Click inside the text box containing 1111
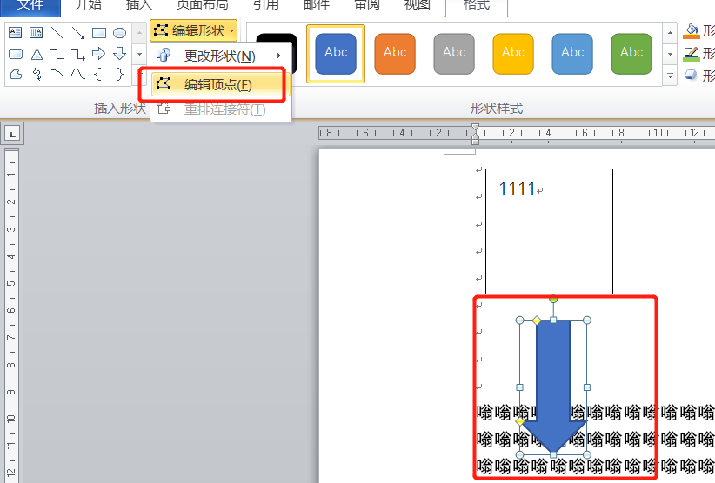 [549, 235]
